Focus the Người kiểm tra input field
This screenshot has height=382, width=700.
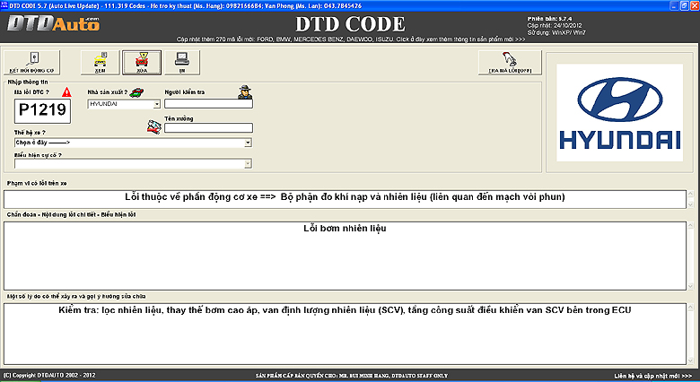tap(208, 103)
